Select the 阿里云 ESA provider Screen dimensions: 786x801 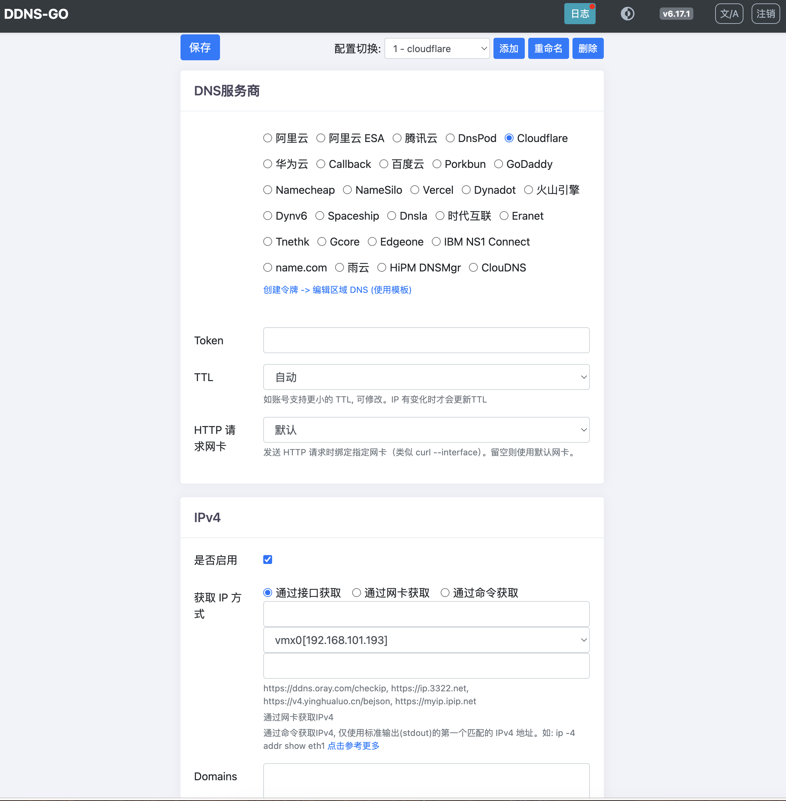point(321,138)
